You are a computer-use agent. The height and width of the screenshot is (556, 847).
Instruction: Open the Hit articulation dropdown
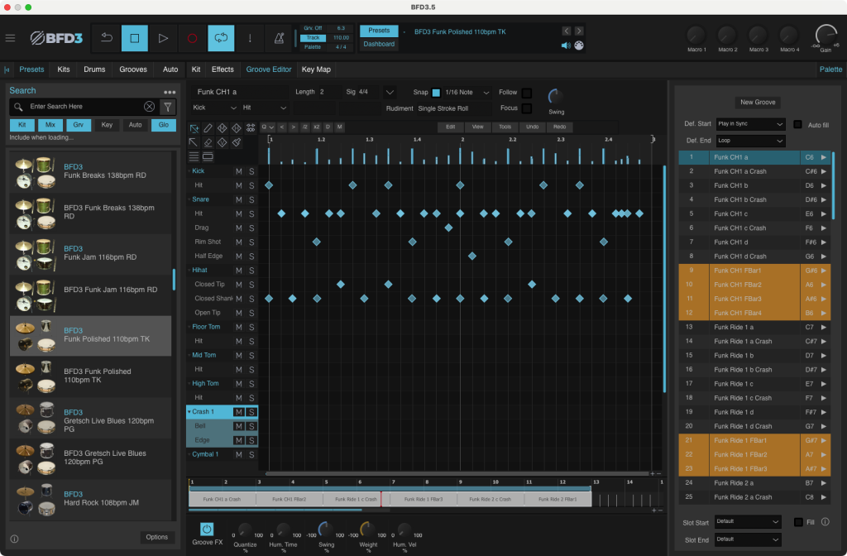264,108
